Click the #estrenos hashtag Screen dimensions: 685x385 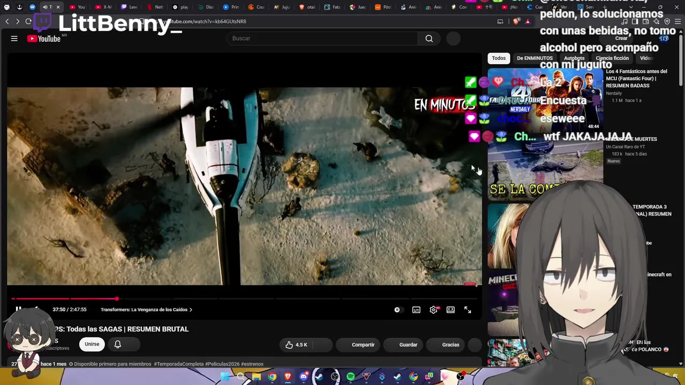(253, 364)
